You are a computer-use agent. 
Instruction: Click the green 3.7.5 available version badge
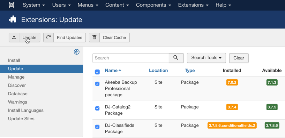click(272, 107)
